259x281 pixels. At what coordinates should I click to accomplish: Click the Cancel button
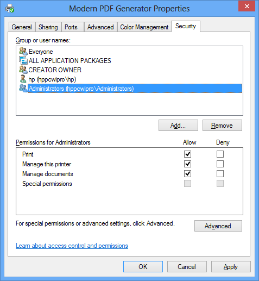click(187, 266)
